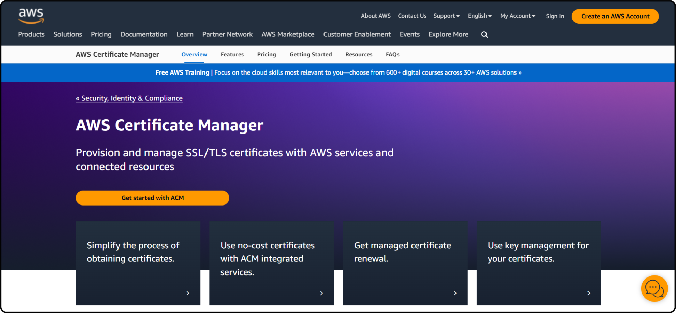The height and width of the screenshot is (313, 676).
Task: Expand the English language dropdown
Action: [480, 16]
